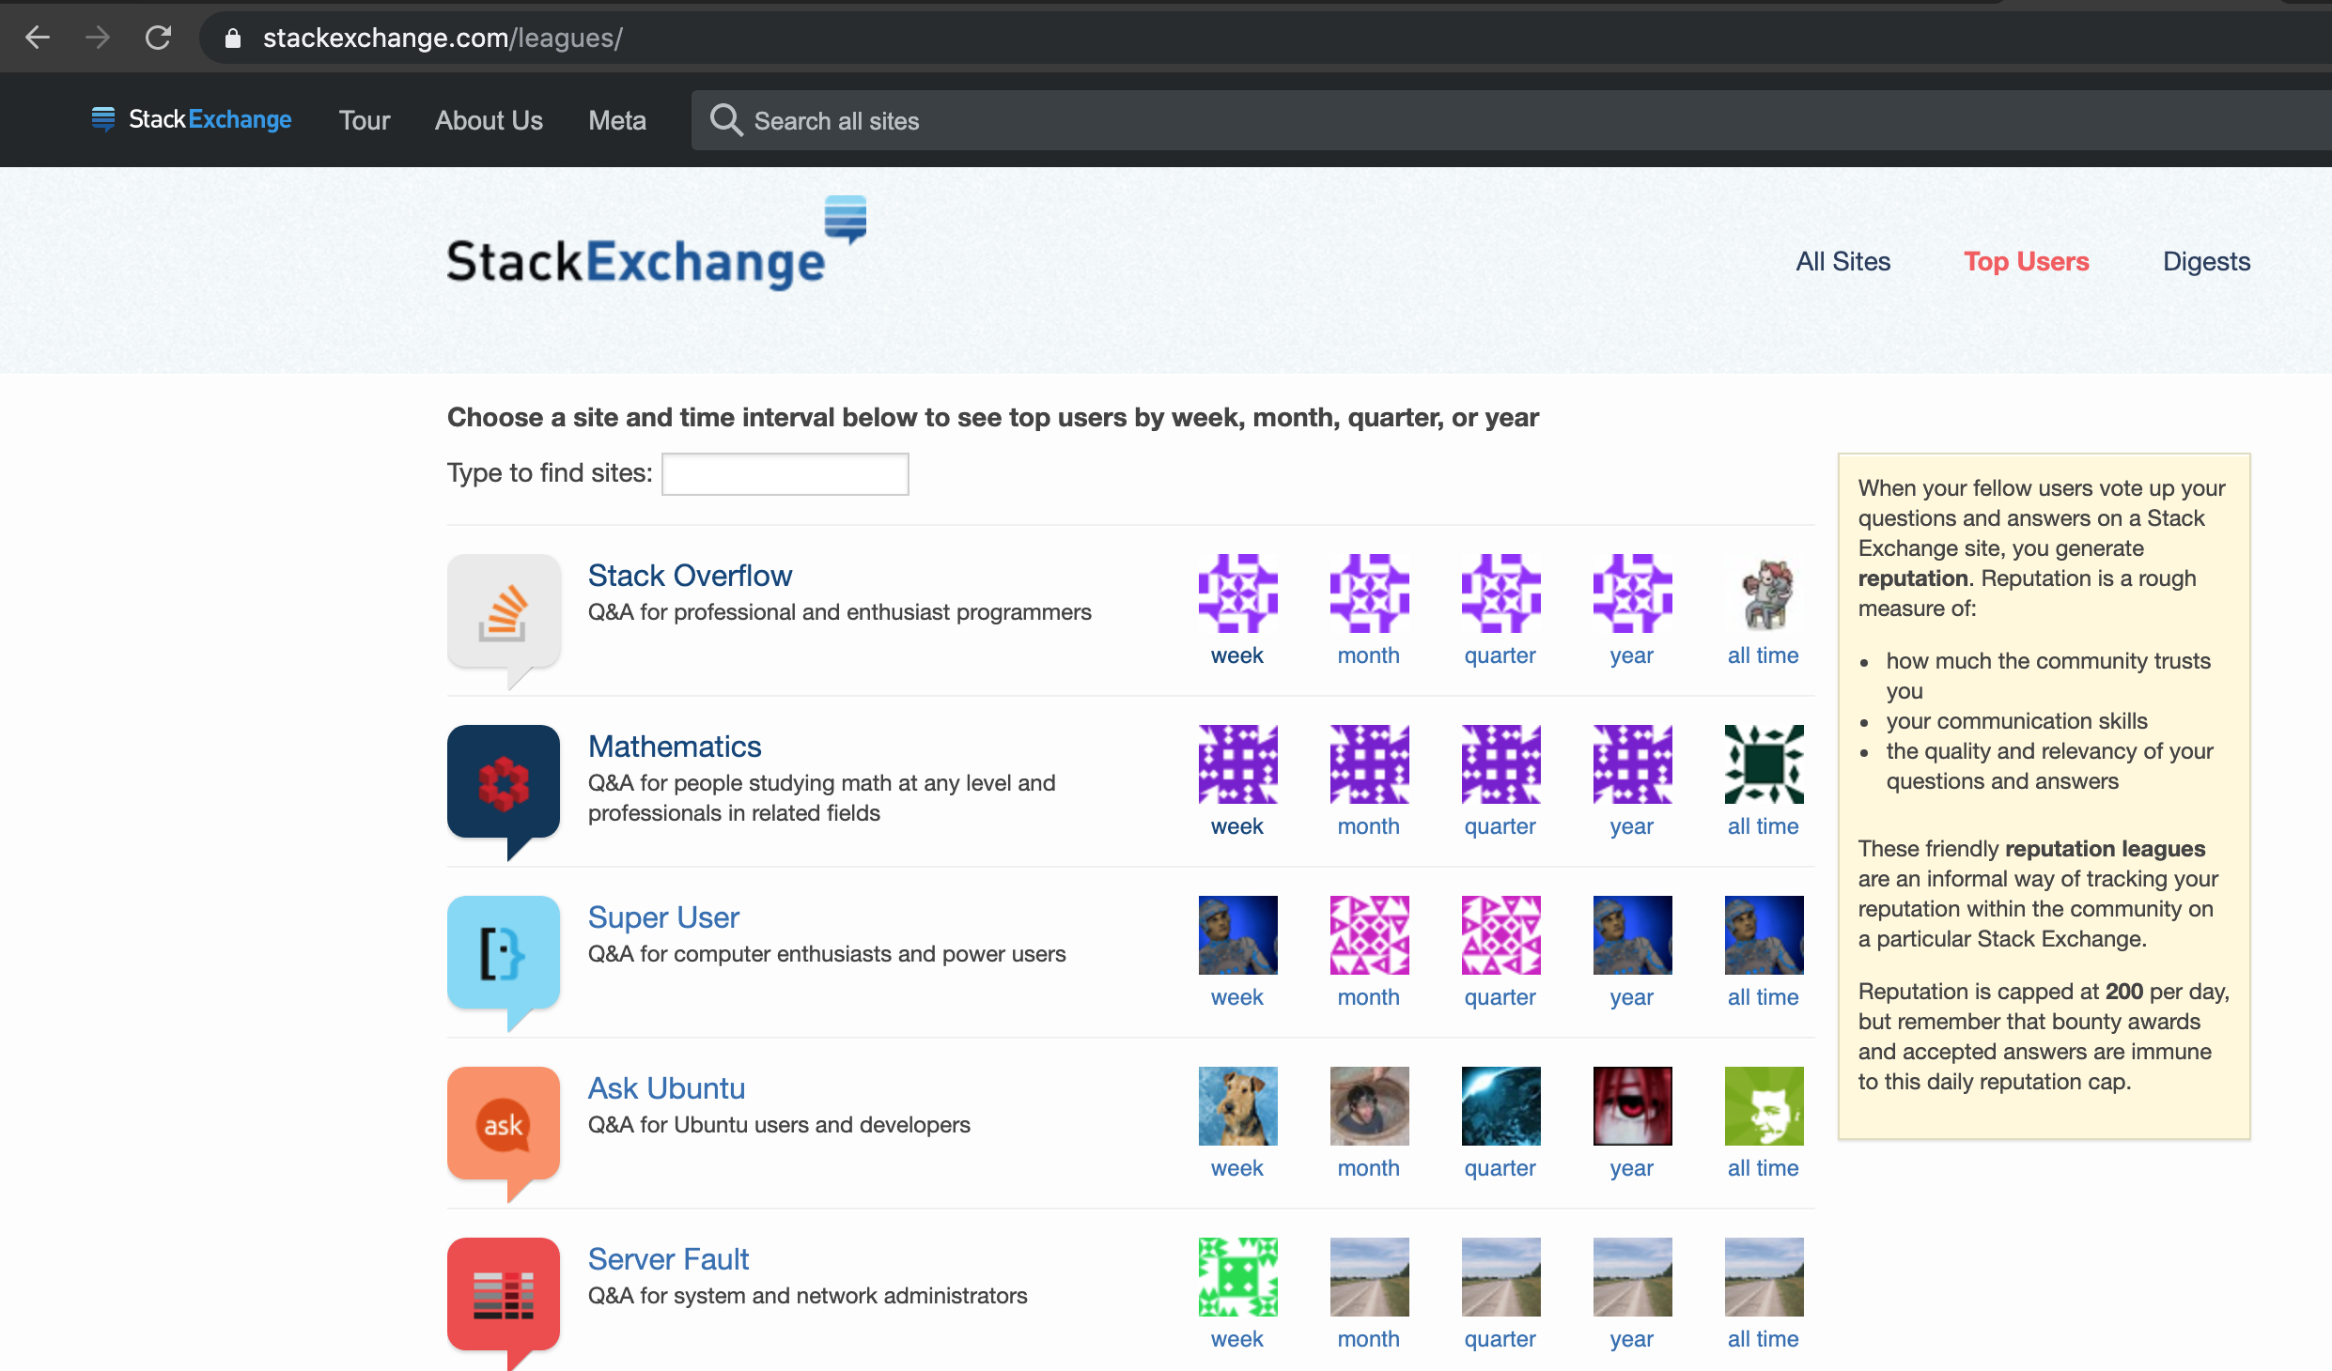Focus the Type to find sites field
Viewport: 2332px width, 1371px height.
(x=785, y=473)
